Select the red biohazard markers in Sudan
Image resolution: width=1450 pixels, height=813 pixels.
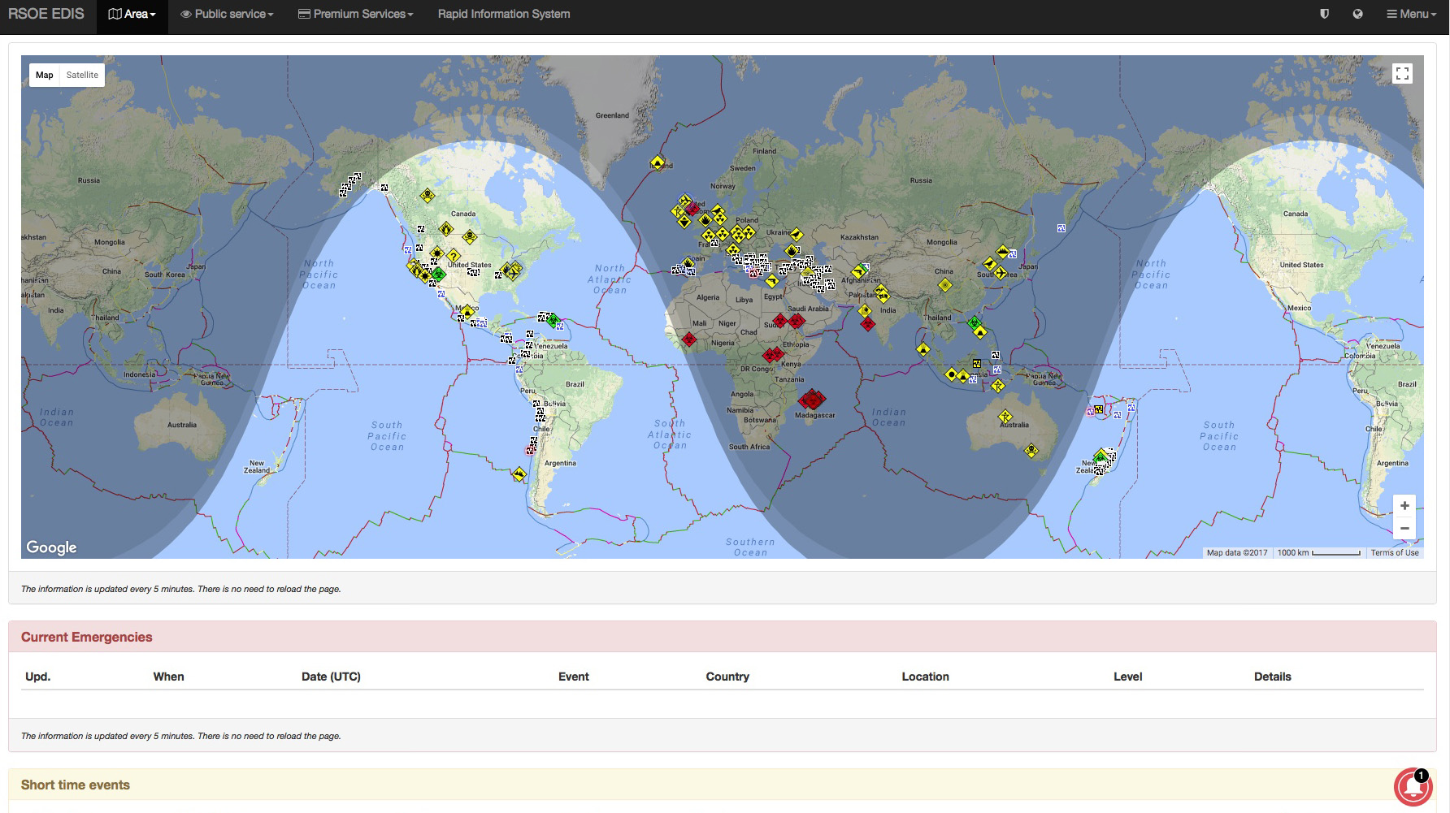[788, 321]
